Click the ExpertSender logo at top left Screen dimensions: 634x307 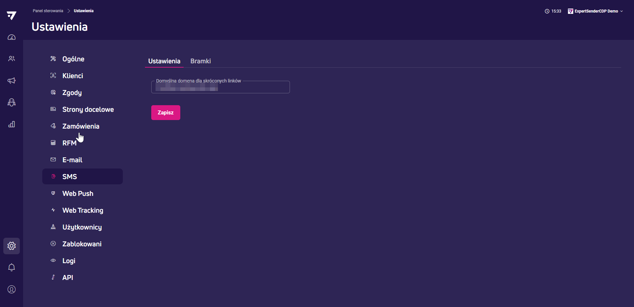coord(12,15)
